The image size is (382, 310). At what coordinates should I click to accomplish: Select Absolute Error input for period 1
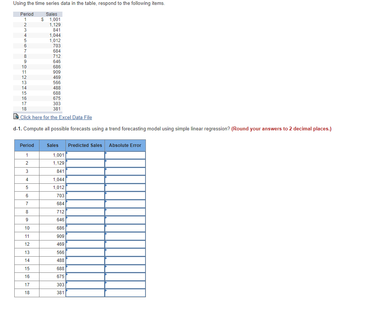coord(125,155)
